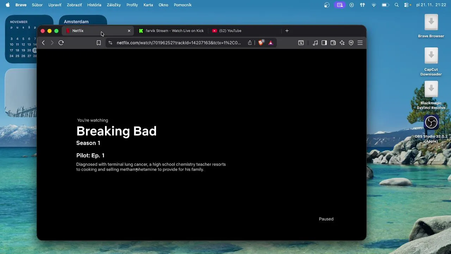Open the battery status icon
The height and width of the screenshot is (254, 451).
pyautogui.click(x=385, y=5)
